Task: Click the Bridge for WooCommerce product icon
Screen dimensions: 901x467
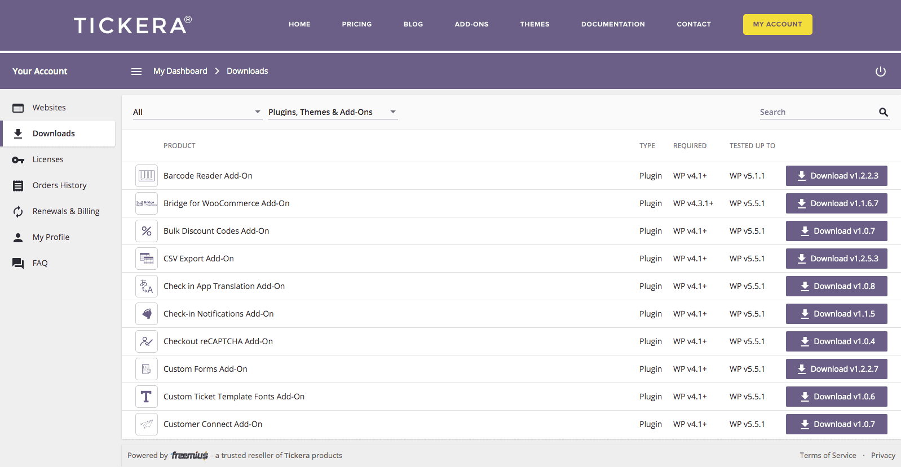Action: (x=147, y=203)
